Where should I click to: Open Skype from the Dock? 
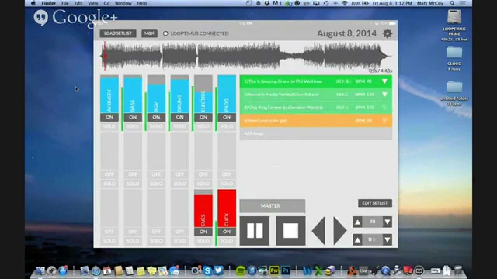pos(208,270)
